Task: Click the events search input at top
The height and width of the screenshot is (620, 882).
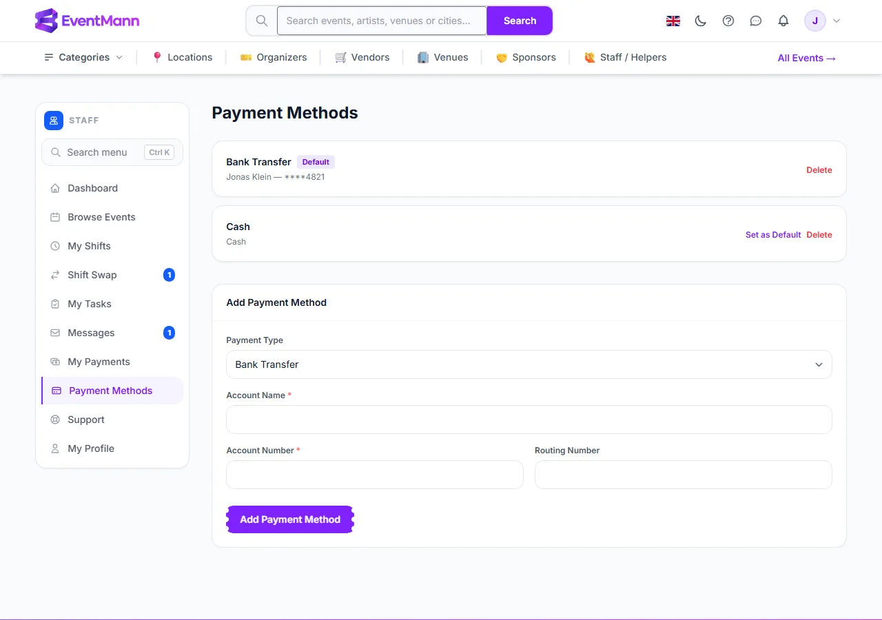Action: point(382,21)
